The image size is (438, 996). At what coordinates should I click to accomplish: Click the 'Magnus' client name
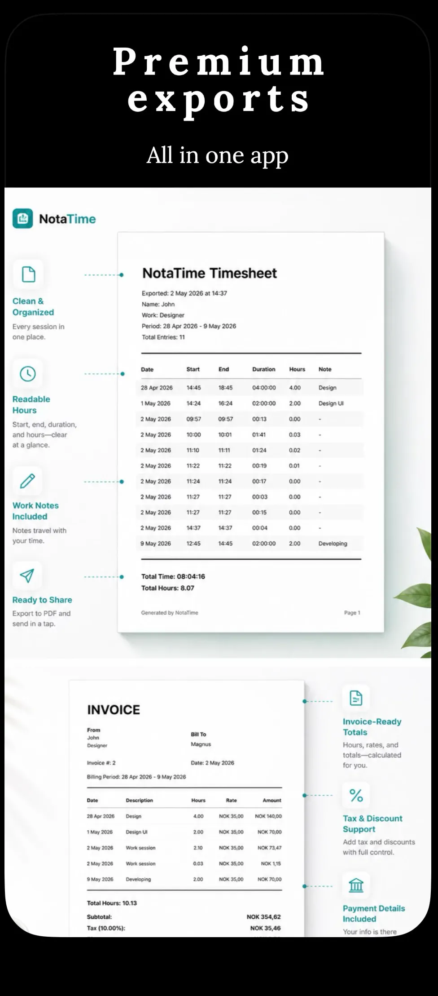(x=201, y=744)
